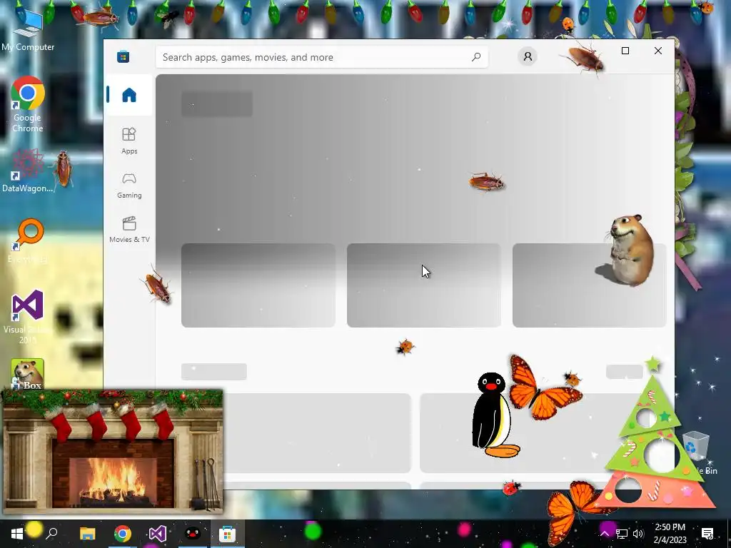Open the notification action center icon
The width and height of the screenshot is (731, 548).
pos(707,534)
